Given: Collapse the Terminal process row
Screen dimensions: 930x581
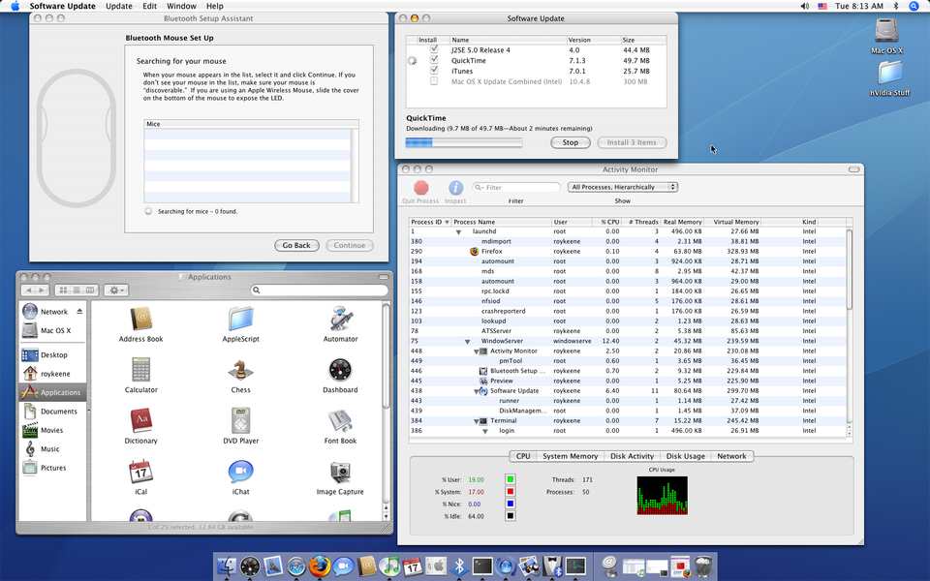Looking at the screenshot, I should click(x=476, y=421).
